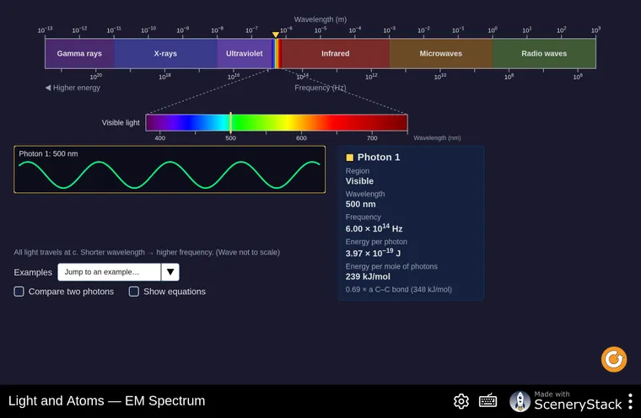The width and height of the screenshot is (641, 418).
Task: Click the '500 nm' wavelength value
Action: pos(361,204)
